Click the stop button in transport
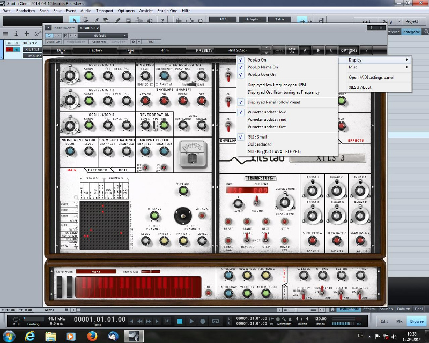Image resolution: width=429 pixels, height=343 pixels. click(x=180, y=321)
